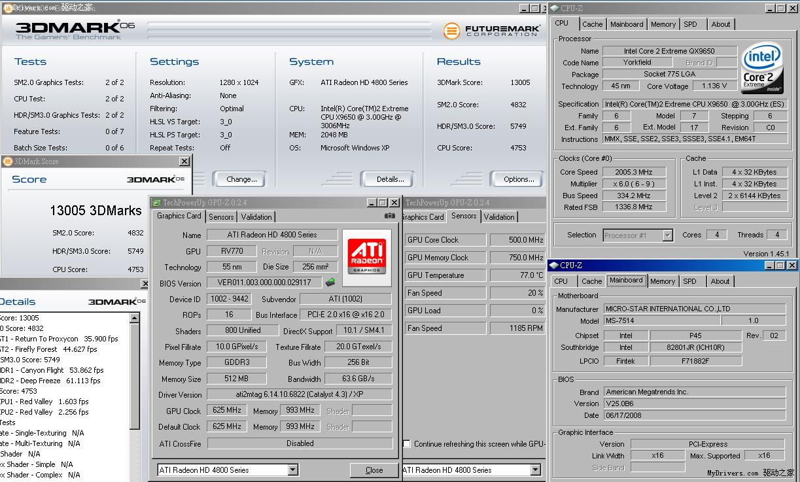Viewport: 800px width, 482px height.
Task: Open SPD tab in lower CPU-Z window
Action: pos(689,281)
